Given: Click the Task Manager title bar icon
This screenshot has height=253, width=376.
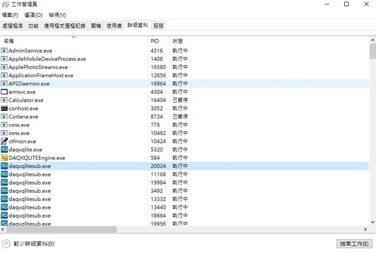Looking at the screenshot, I should [5, 4].
